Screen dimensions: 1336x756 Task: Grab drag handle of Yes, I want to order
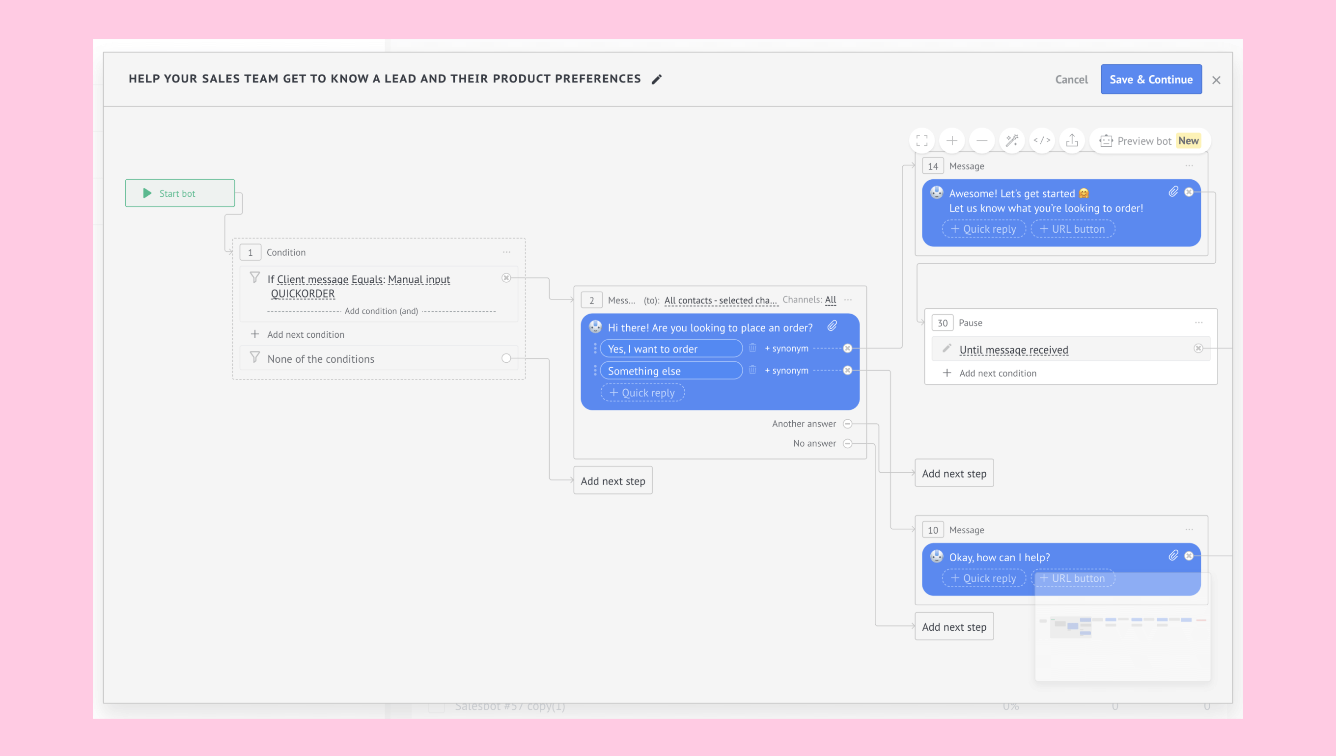[595, 349]
